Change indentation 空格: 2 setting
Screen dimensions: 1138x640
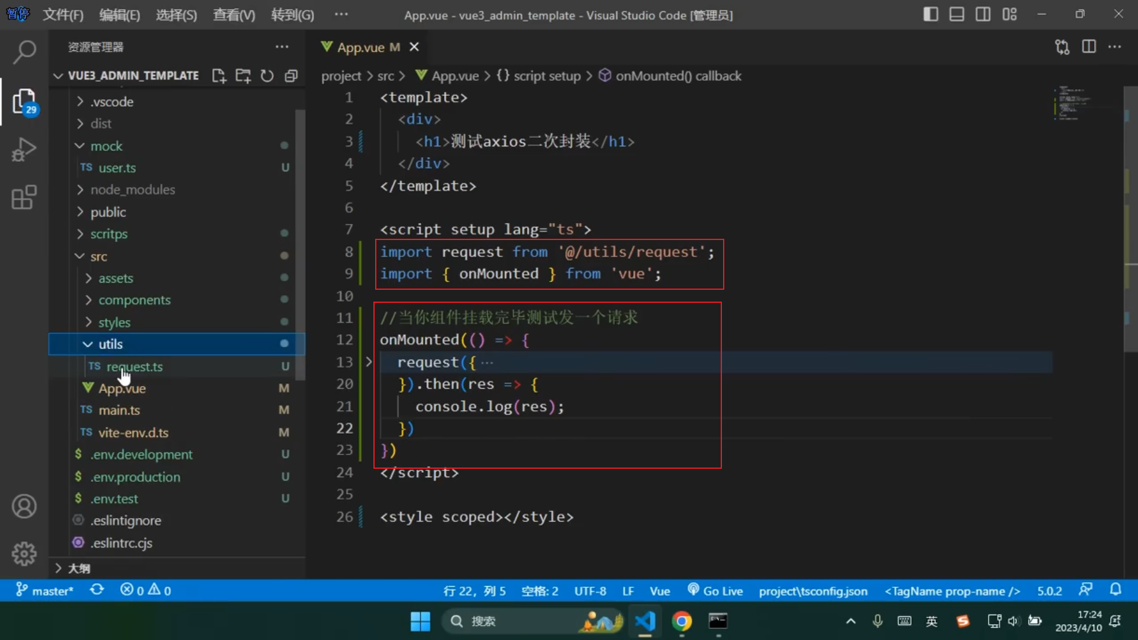click(x=539, y=591)
